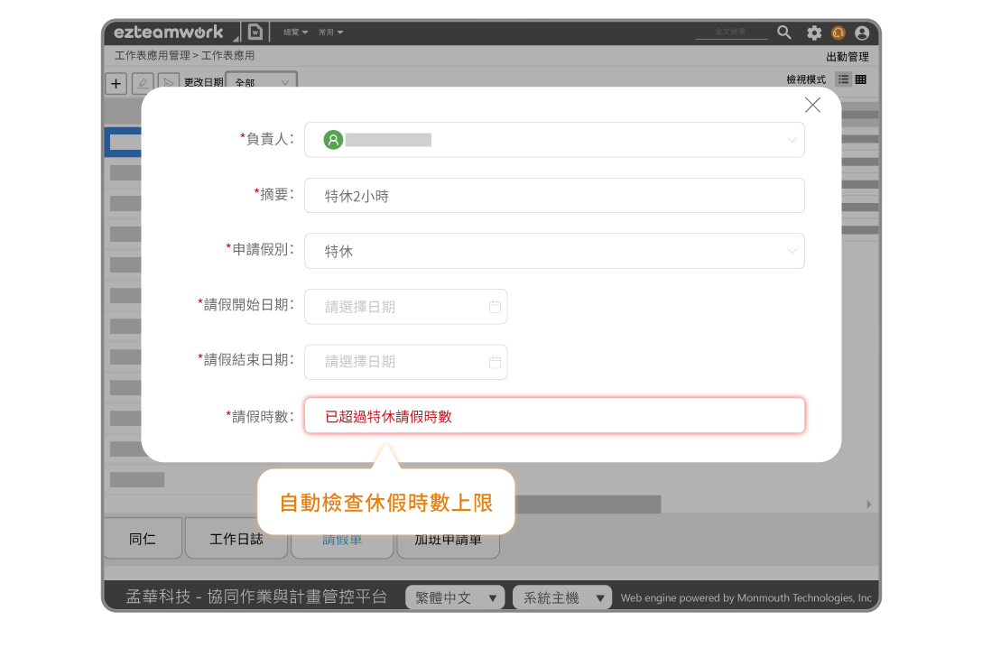982x657 pixels.
Task: Open the settings gear icon
Action: (814, 32)
